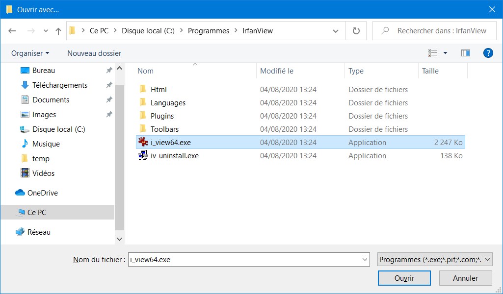Select the Plugins folder
The width and height of the screenshot is (503, 294).
coord(162,116)
